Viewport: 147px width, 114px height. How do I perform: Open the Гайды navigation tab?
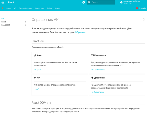coord(50,8)
